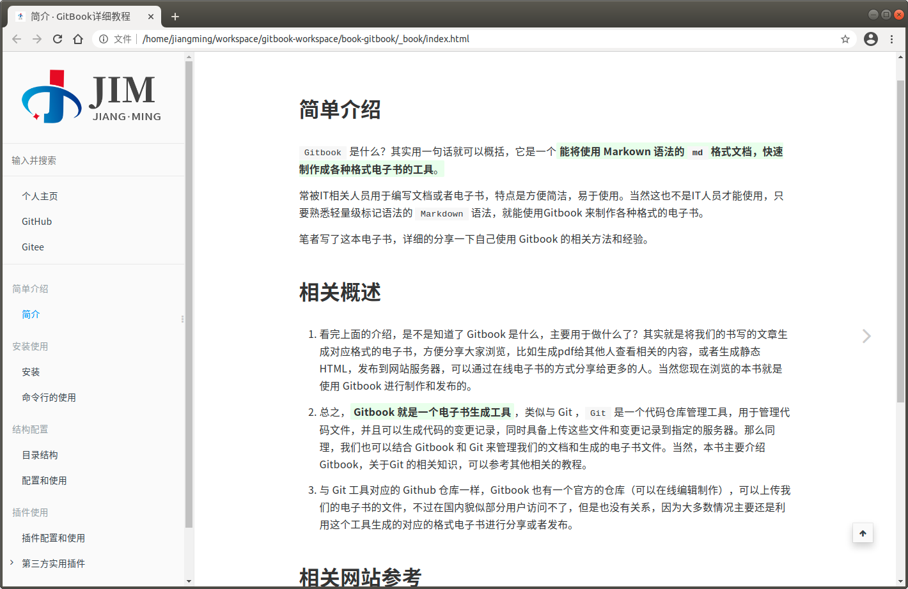Click the Gitbook inline code label
This screenshot has height=589, width=908.
tap(323, 153)
